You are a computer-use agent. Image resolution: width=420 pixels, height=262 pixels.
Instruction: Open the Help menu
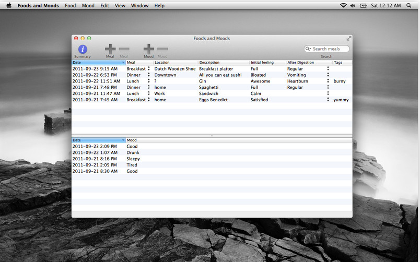(x=159, y=5)
